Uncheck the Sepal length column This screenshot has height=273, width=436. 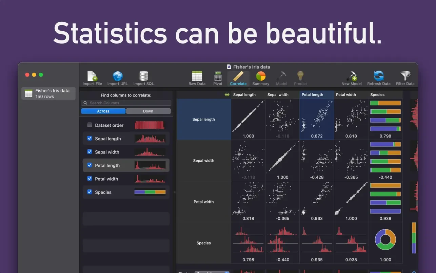[x=90, y=138]
